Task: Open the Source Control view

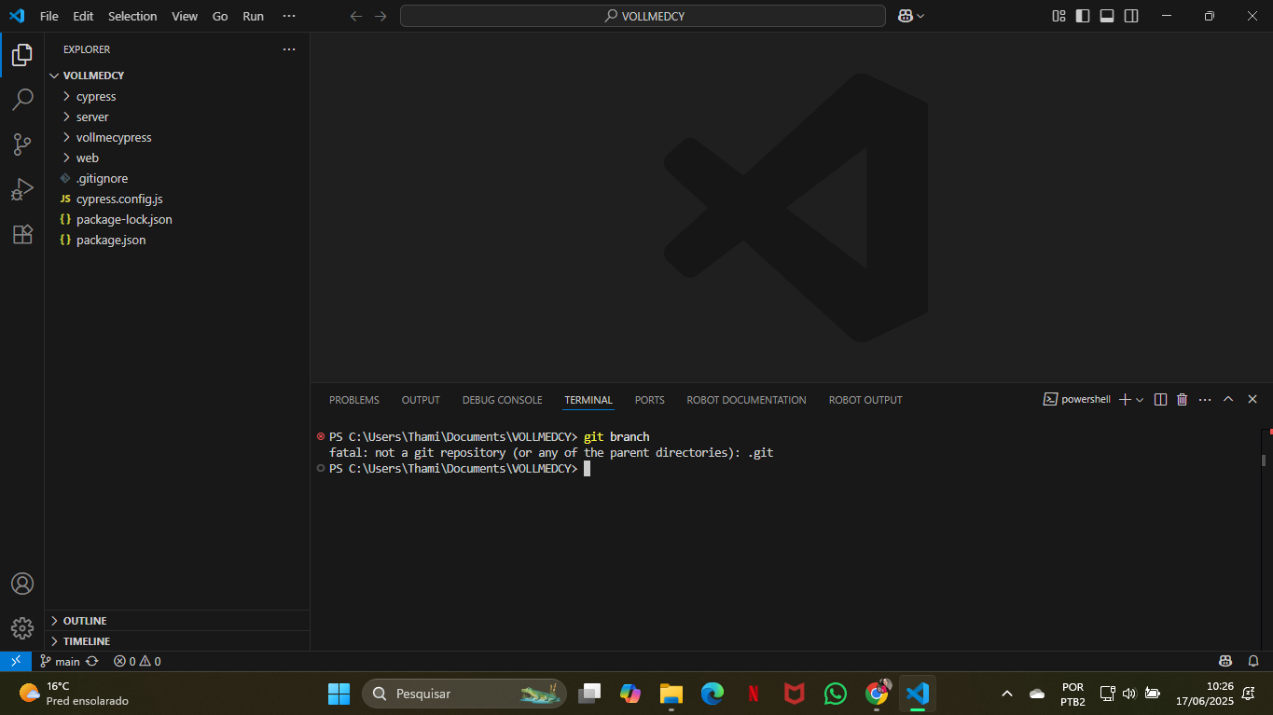Action: pyautogui.click(x=22, y=144)
